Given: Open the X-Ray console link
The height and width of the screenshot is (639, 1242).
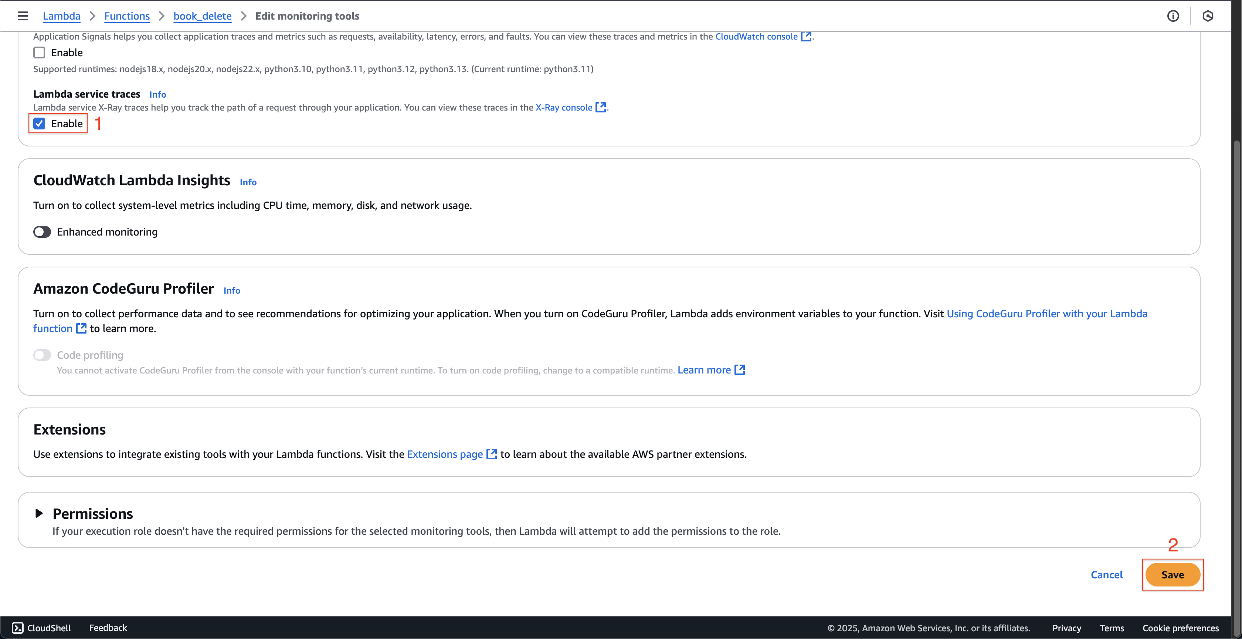Looking at the screenshot, I should 564,107.
